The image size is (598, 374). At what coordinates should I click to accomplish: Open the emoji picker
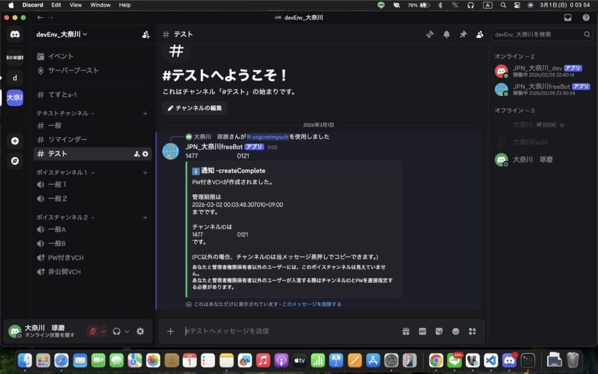(x=456, y=331)
